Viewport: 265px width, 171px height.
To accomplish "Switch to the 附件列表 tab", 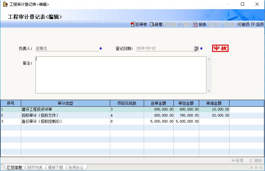I will 35,168.
